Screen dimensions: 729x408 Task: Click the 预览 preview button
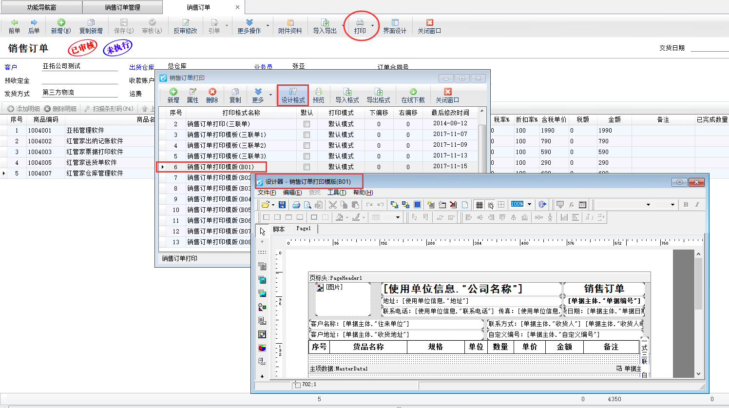click(318, 95)
